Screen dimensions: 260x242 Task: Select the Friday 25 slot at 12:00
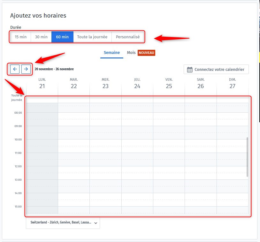click(x=169, y=170)
